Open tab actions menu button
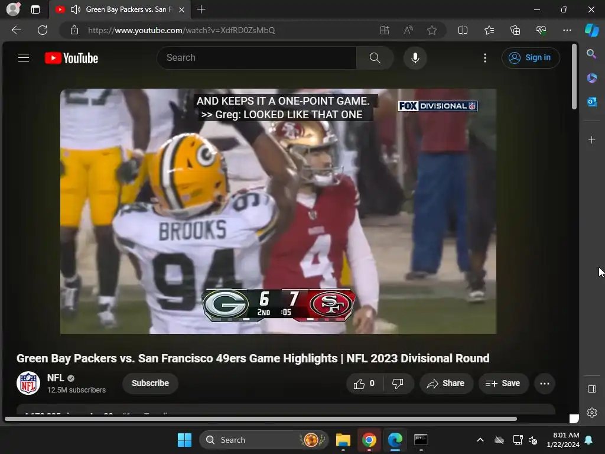 click(x=35, y=9)
